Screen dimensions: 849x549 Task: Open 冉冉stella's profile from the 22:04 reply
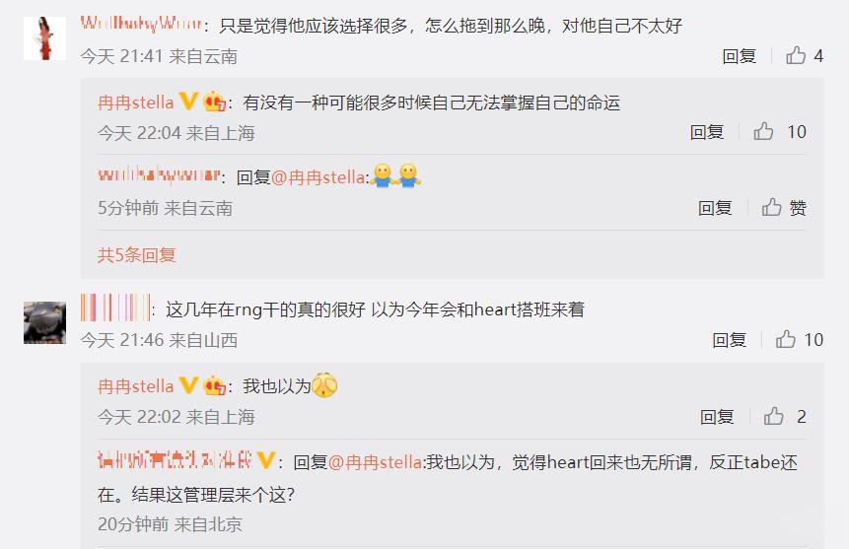point(136,103)
